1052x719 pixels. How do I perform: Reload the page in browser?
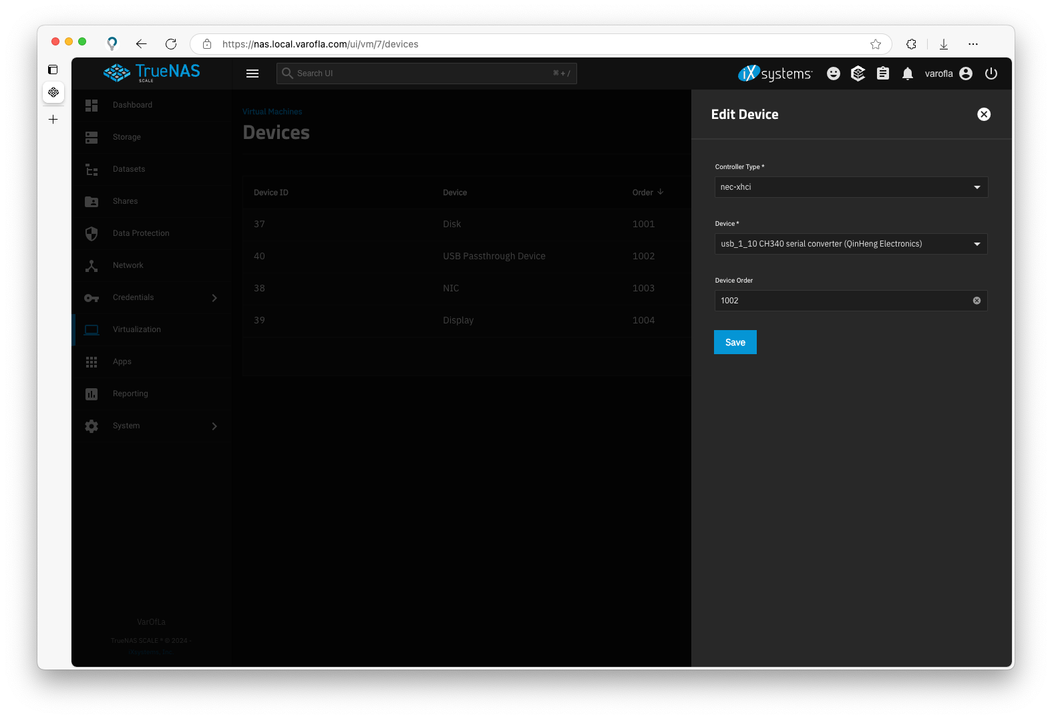(171, 44)
